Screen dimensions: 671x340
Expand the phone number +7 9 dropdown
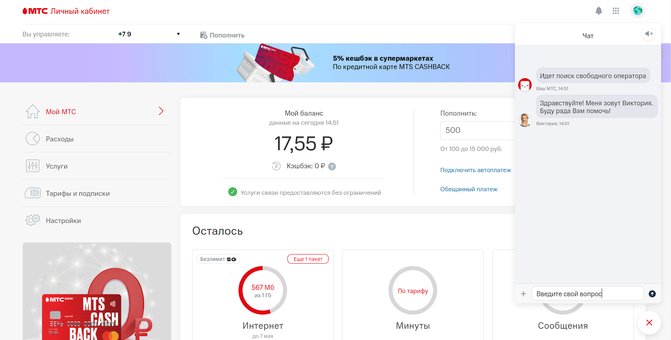click(178, 34)
